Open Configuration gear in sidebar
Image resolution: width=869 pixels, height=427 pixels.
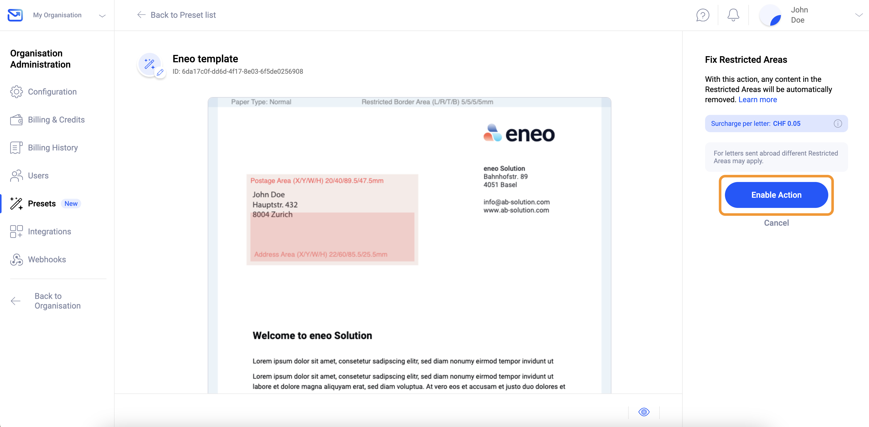click(44, 91)
